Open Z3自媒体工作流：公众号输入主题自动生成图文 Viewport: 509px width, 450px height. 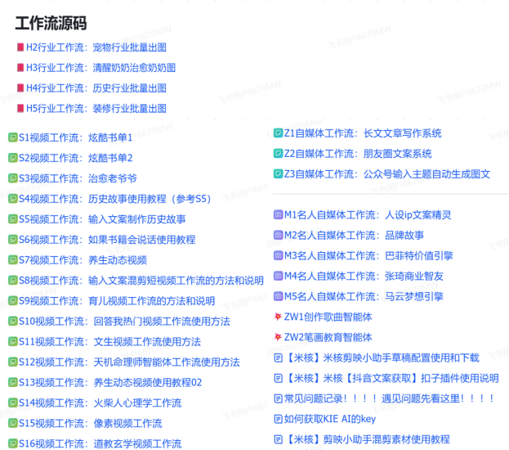[387, 174]
